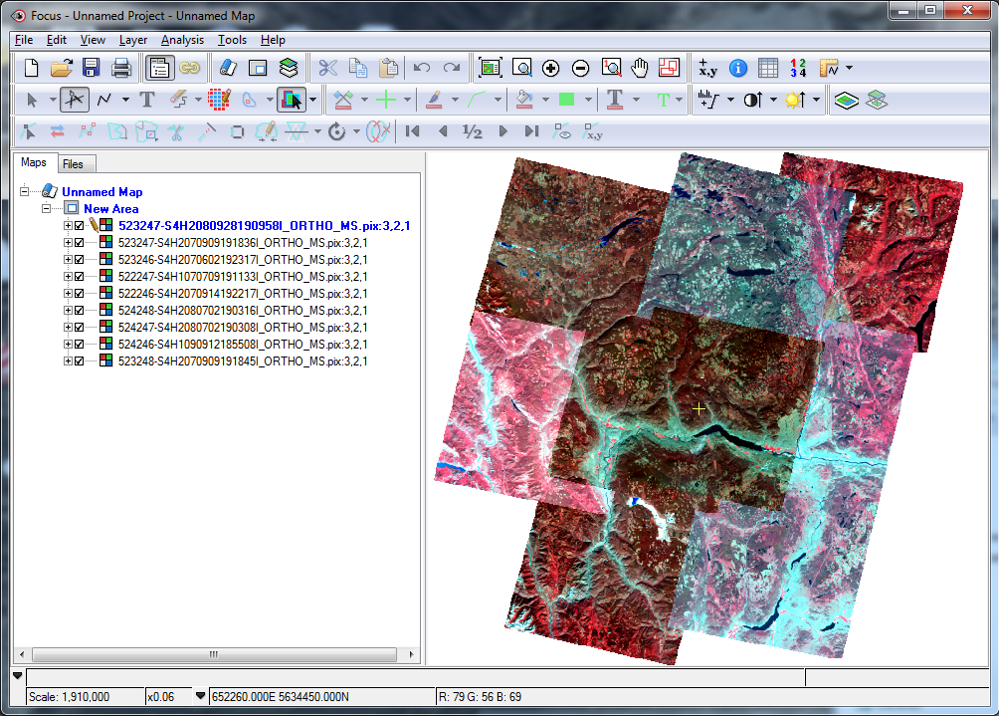Screen dimensions: 999x716
Task: Click the Cut scissors icon
Action: pyautogui.click(x=327, y=68)
